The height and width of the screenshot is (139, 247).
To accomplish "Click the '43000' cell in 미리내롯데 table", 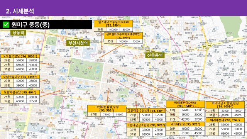I will coord(238,134).
